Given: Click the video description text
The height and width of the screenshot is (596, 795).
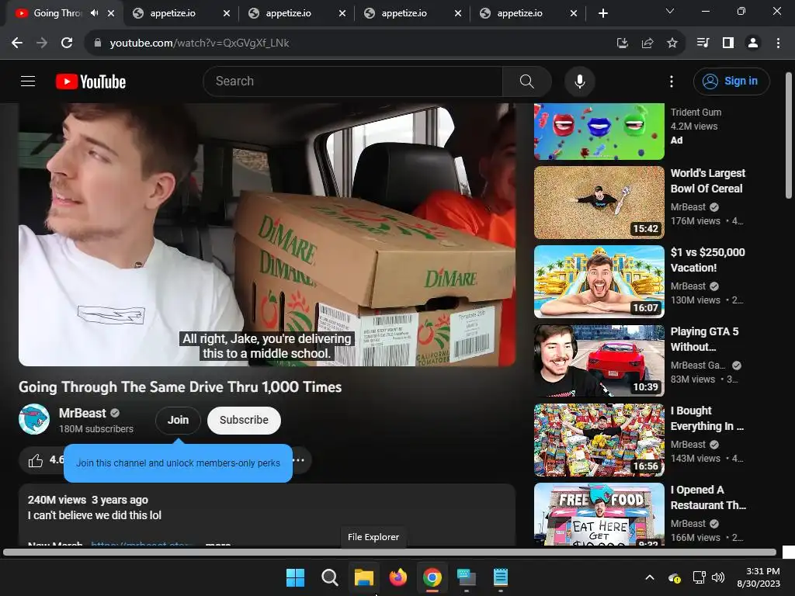Looking at the screenshot, I should [94, 515].
